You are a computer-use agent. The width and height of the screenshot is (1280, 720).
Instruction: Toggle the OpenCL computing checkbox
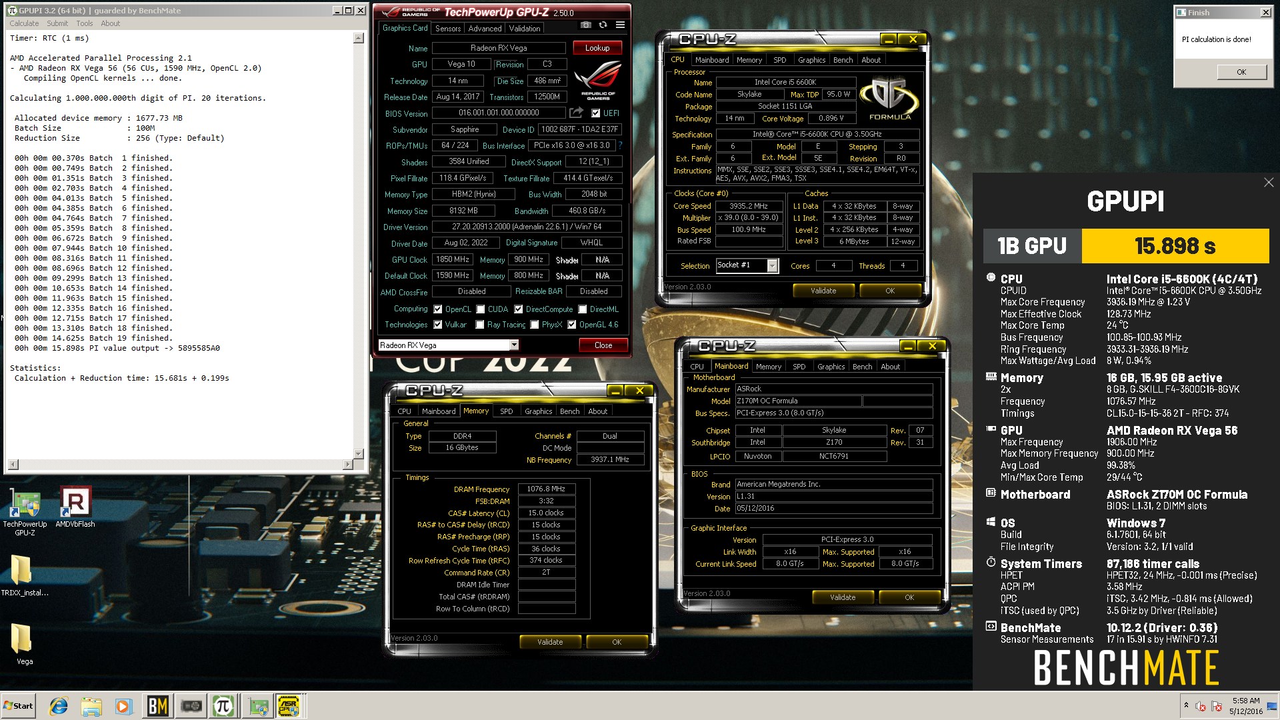tap(438, 309)
